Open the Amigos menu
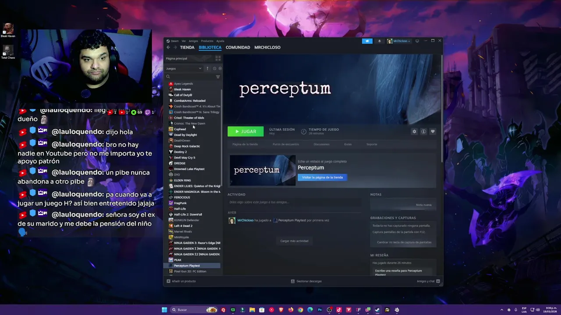Screen dimensions: 561x315 (x=193, y=41)
